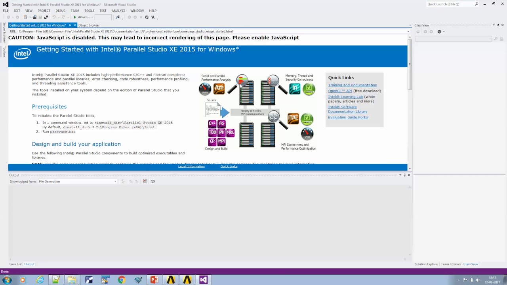Open Class View settings gear icon
The height and width of the screenshot is (285, 507).
(x=439, y=32)
